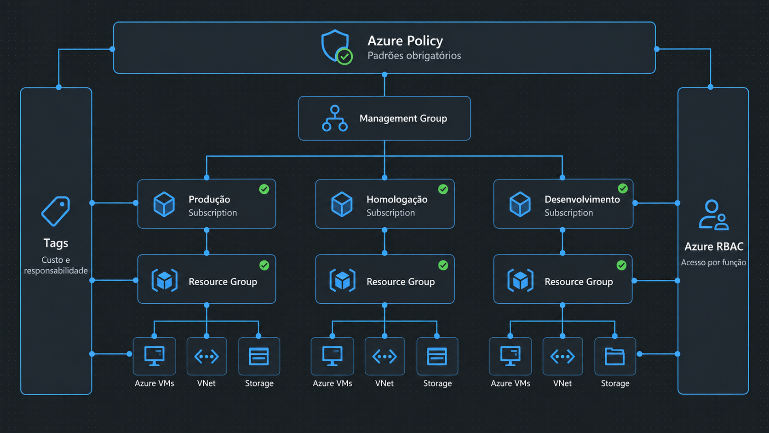Click Azure VMs icon under Desenvolvimento
This screenshot has height=433, width=769.
pyautogui.click(x=511, y=356)
